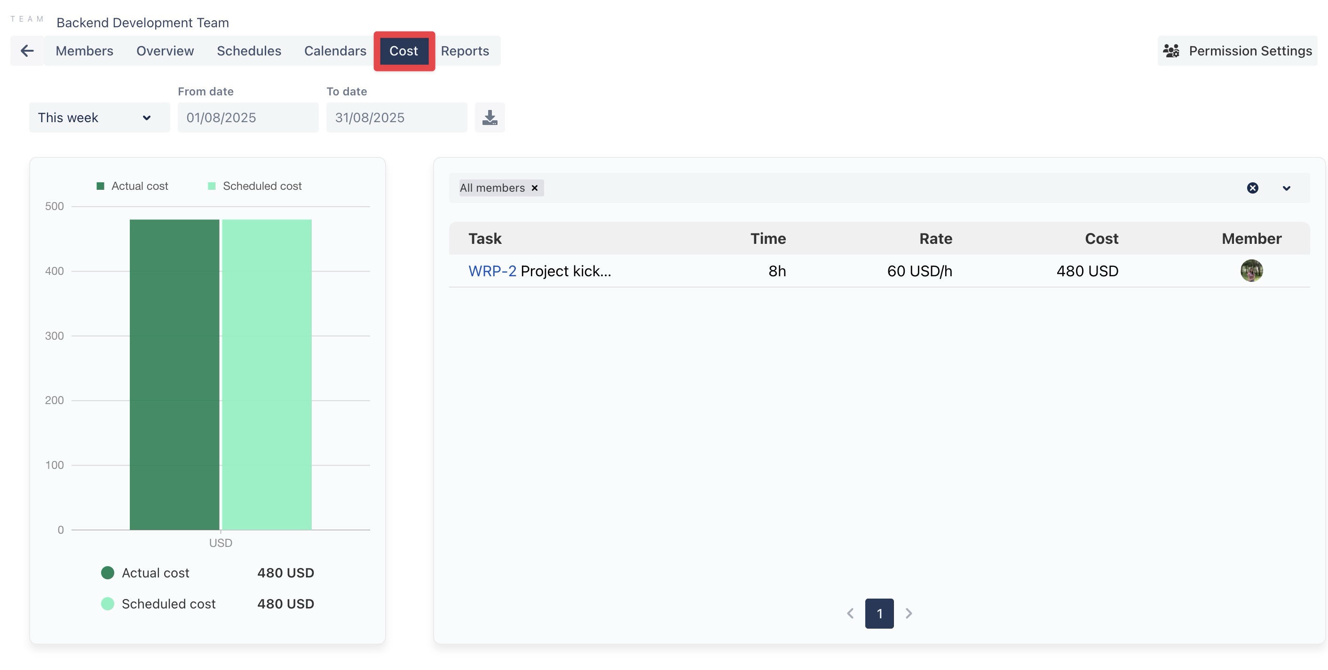1328x670 pixels.
Task: Open the To date picker field
Action: tap(396, 117)
